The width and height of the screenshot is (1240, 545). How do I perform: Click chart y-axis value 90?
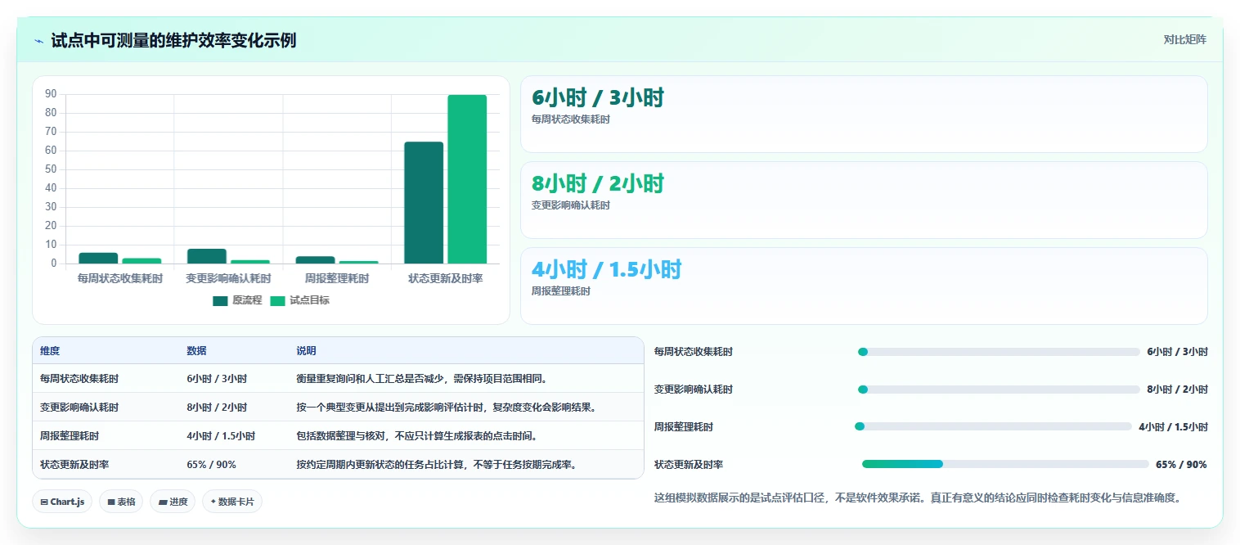[x=51, y=94]
